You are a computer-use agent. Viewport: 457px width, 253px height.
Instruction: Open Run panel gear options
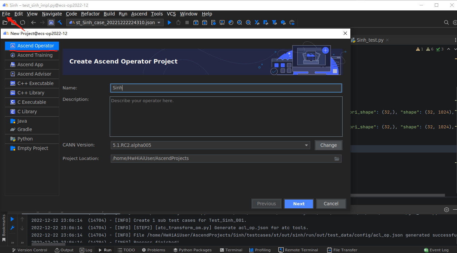pyautogui.click(x=447, y=210)
